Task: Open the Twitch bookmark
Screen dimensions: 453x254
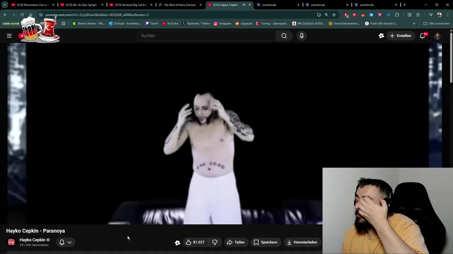Action: tap(151, 24)
